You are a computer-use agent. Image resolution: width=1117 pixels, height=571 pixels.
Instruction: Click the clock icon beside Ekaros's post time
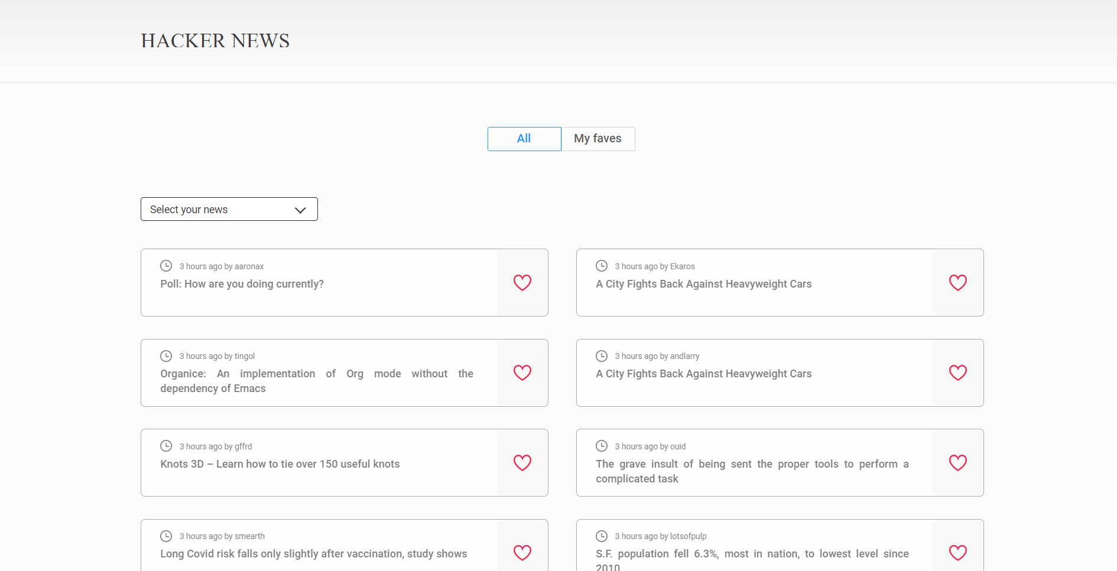tap(602, 266)
